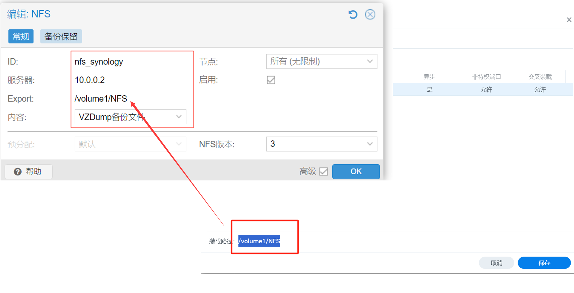
Task: Click the 异步 column header
Action: [429, 77]
